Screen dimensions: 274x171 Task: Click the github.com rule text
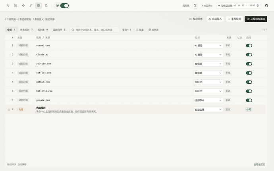[43, 82]
